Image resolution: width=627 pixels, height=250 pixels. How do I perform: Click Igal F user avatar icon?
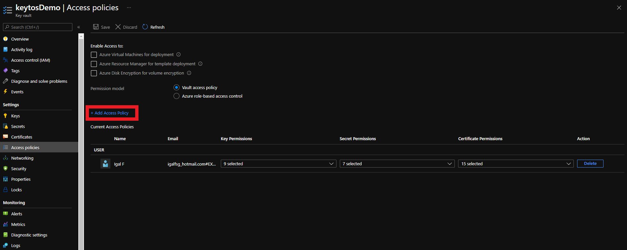(x=105, y=164)
